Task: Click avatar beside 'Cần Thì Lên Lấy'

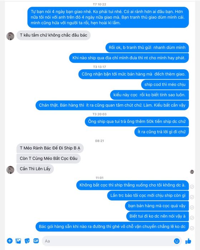Action: [10, 170]
